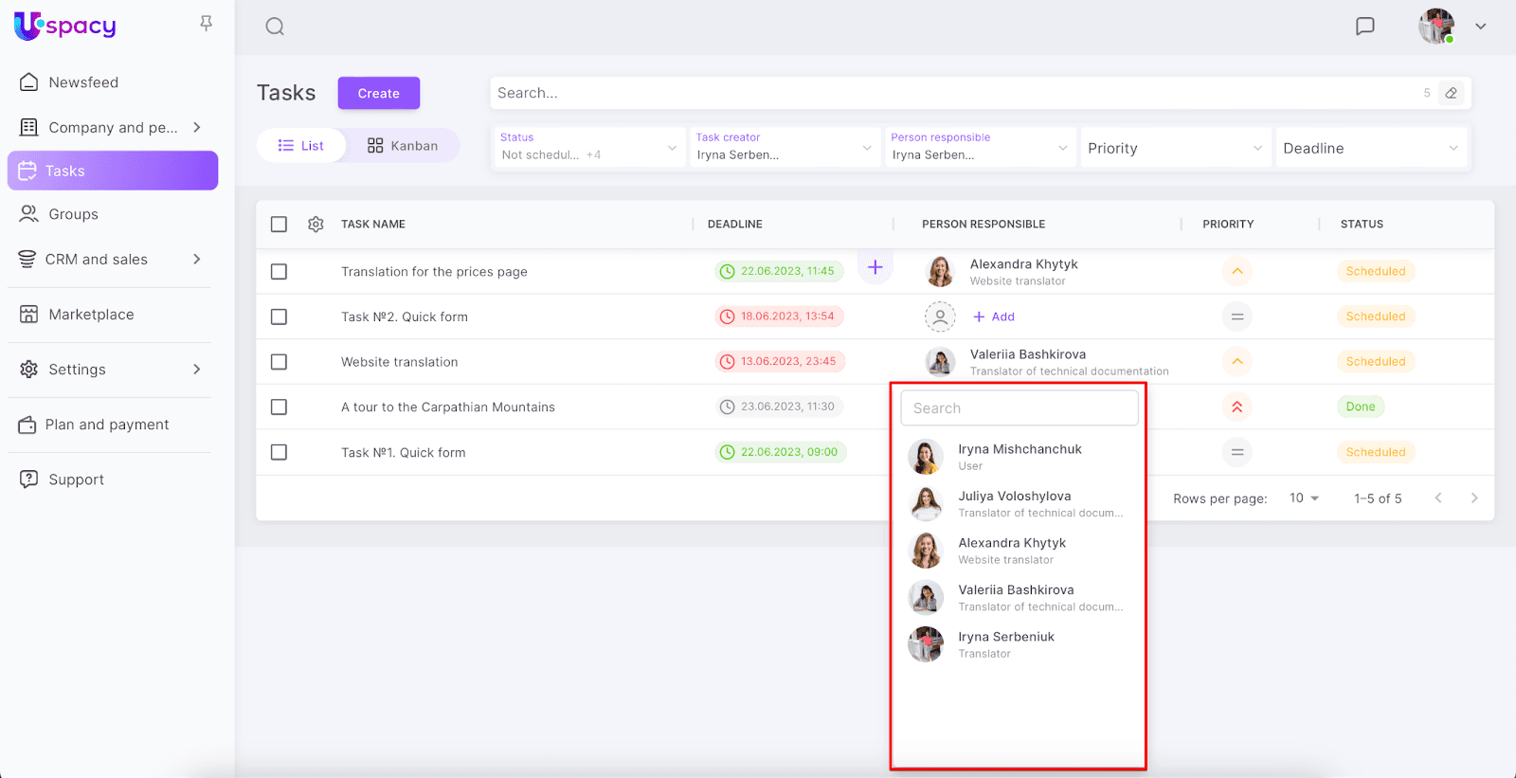Select Juliya Voloshylova from the person list
Screen dimensions: 1516x778
(x=1014, y=503)
